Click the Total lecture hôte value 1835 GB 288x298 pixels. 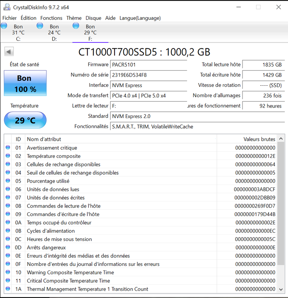[263, 64]
